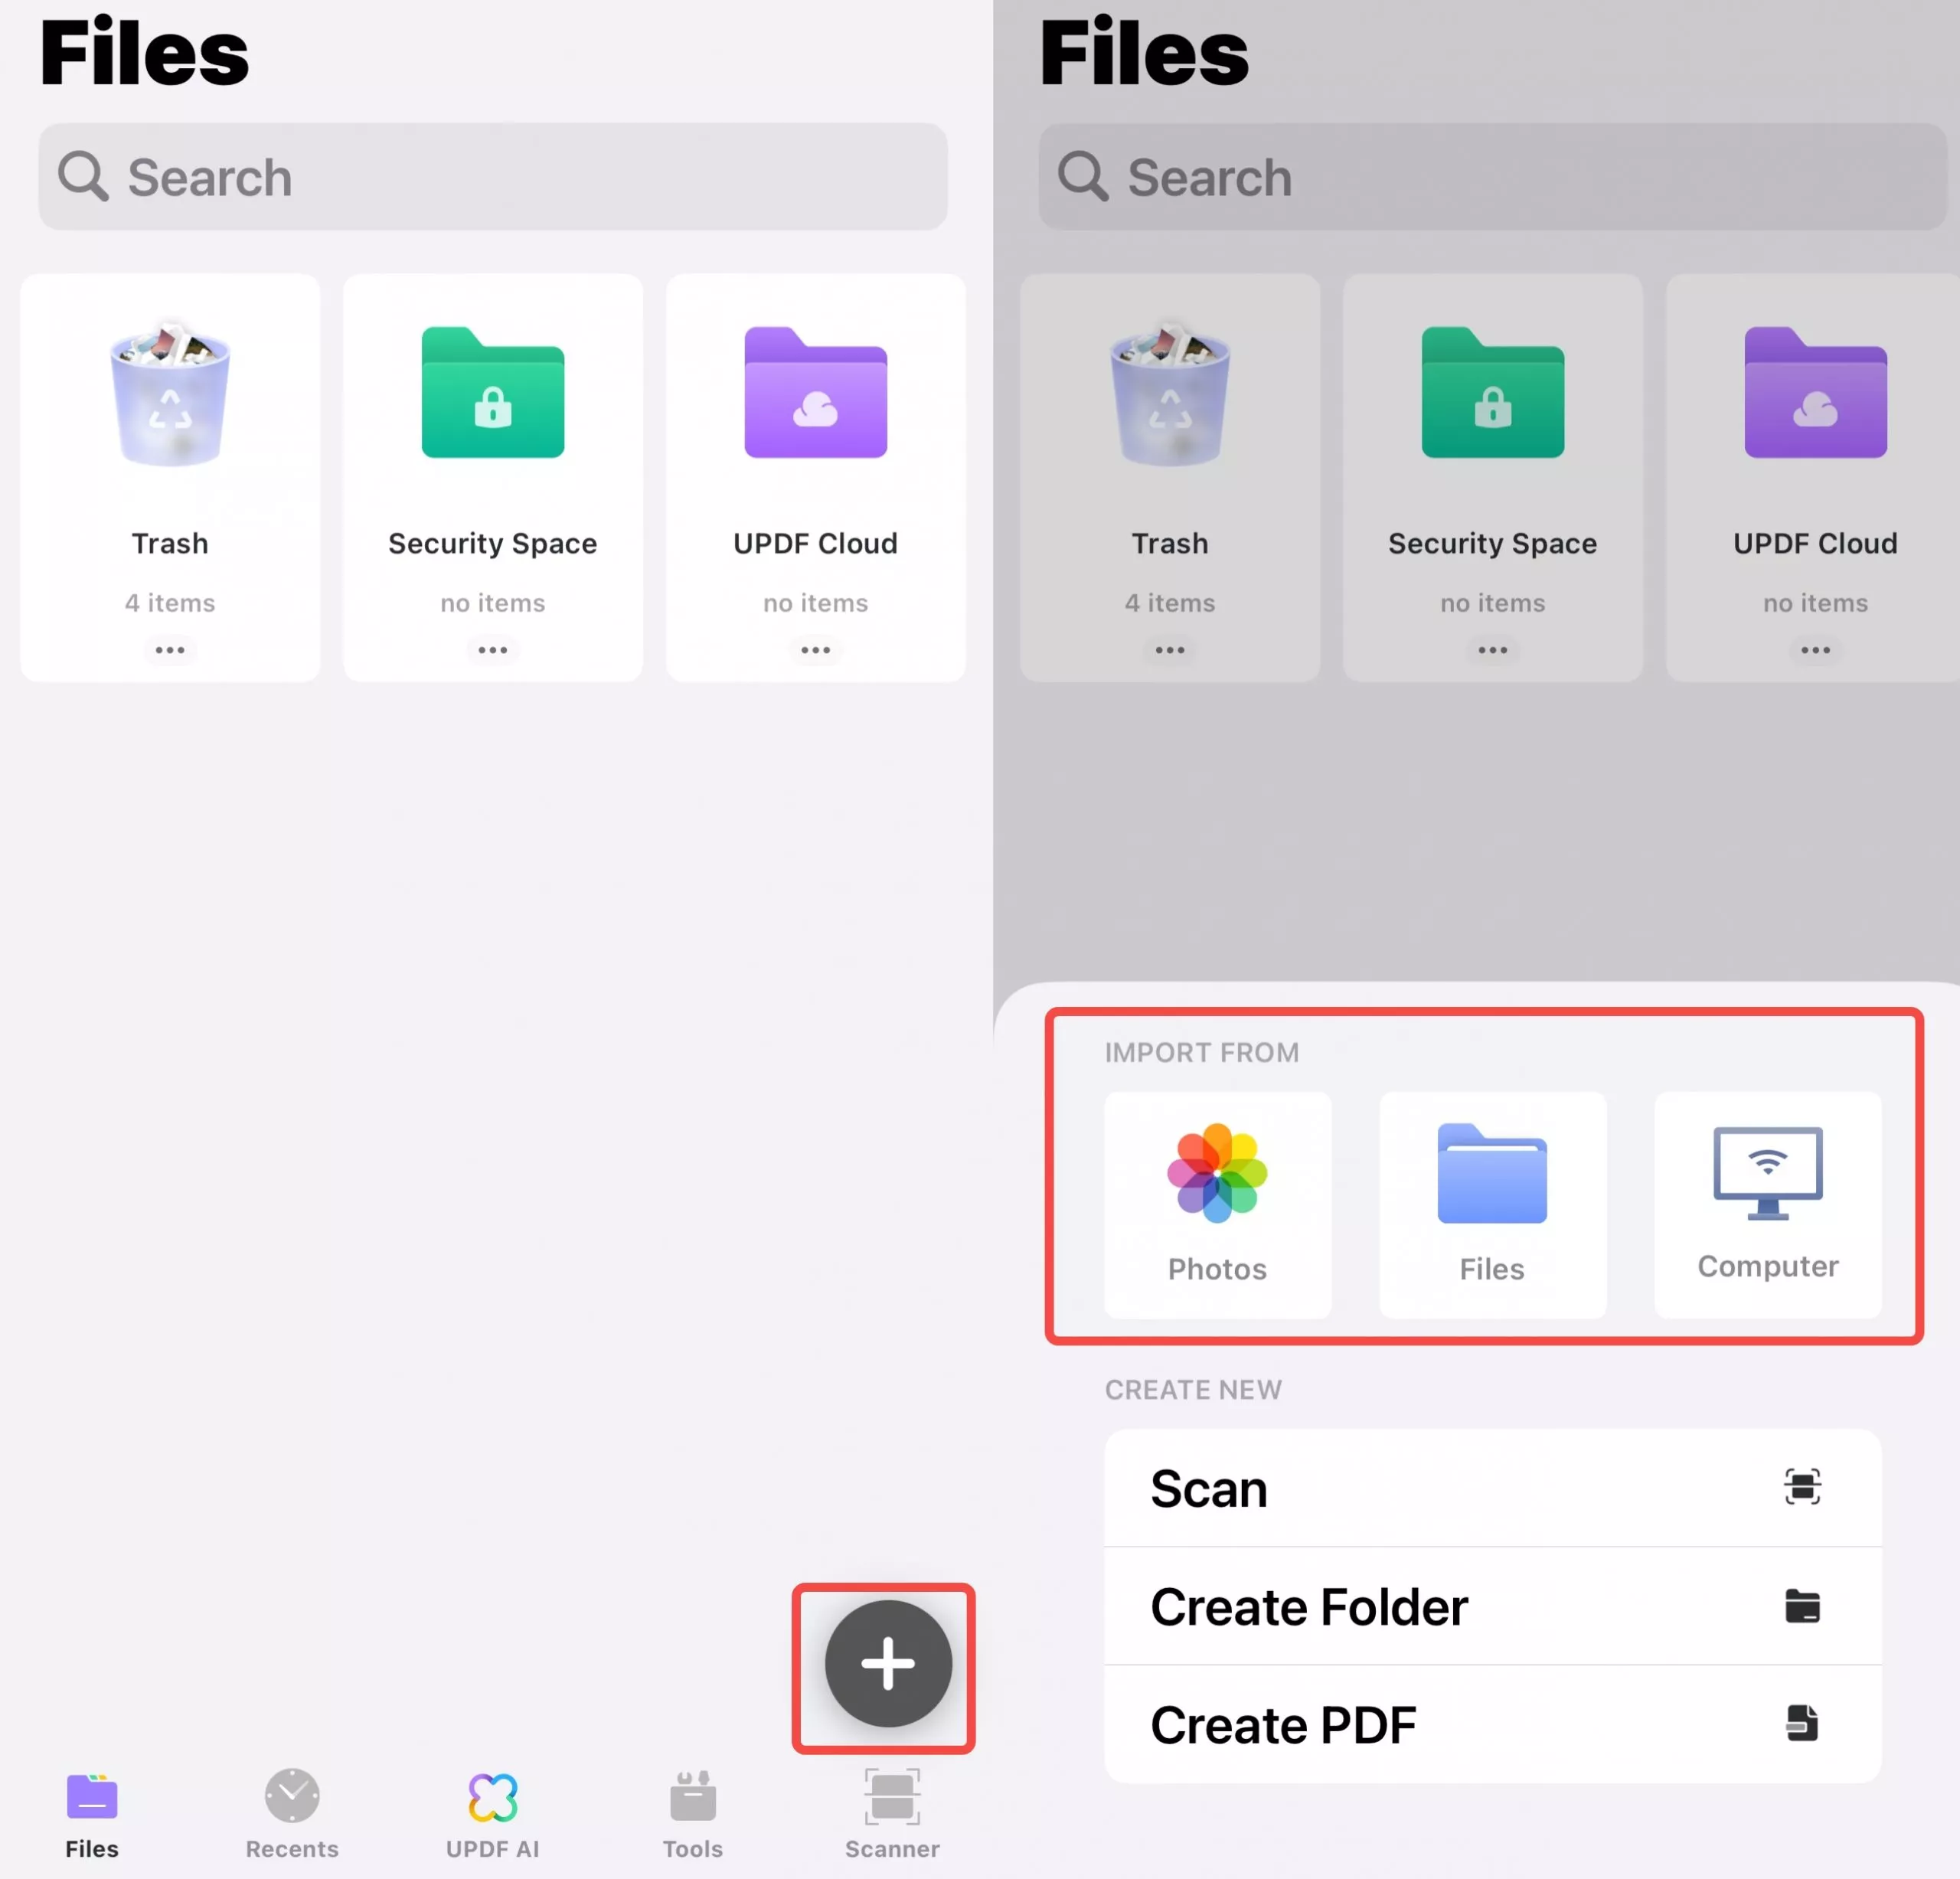
Task: Click the dimmed right Search field
Action: (1491, 177)
